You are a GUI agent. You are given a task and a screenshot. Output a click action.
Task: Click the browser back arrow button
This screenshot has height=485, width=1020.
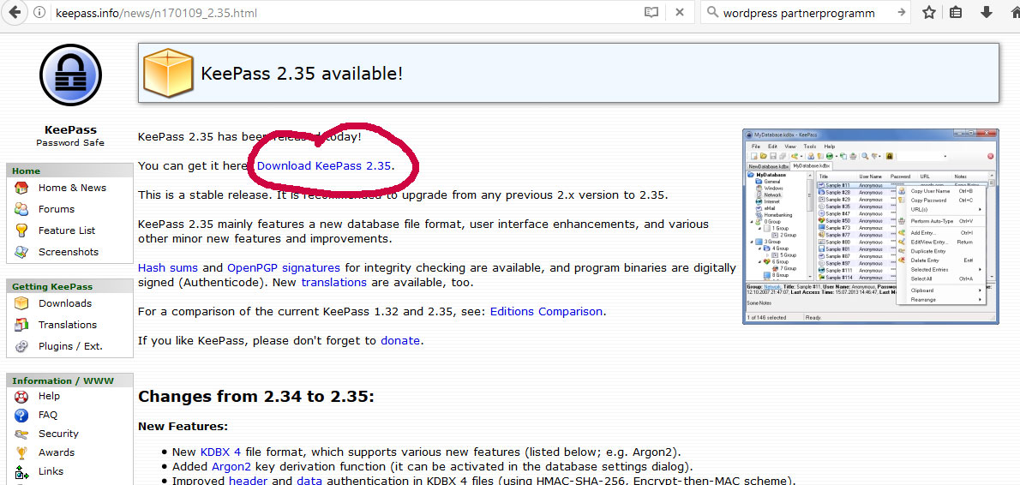(15, 12)
